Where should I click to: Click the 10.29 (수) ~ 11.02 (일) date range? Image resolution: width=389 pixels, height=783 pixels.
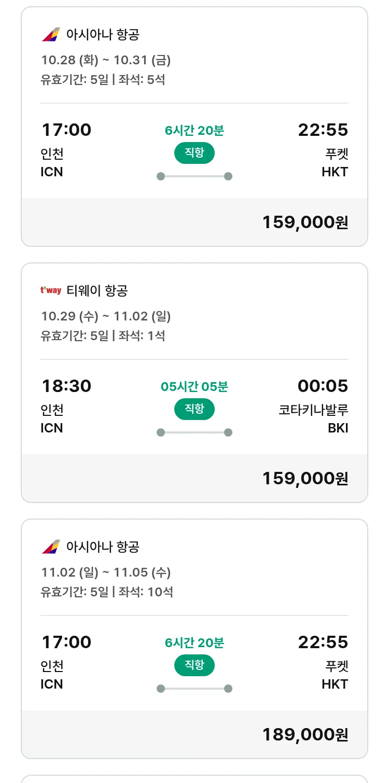point(106,316)
